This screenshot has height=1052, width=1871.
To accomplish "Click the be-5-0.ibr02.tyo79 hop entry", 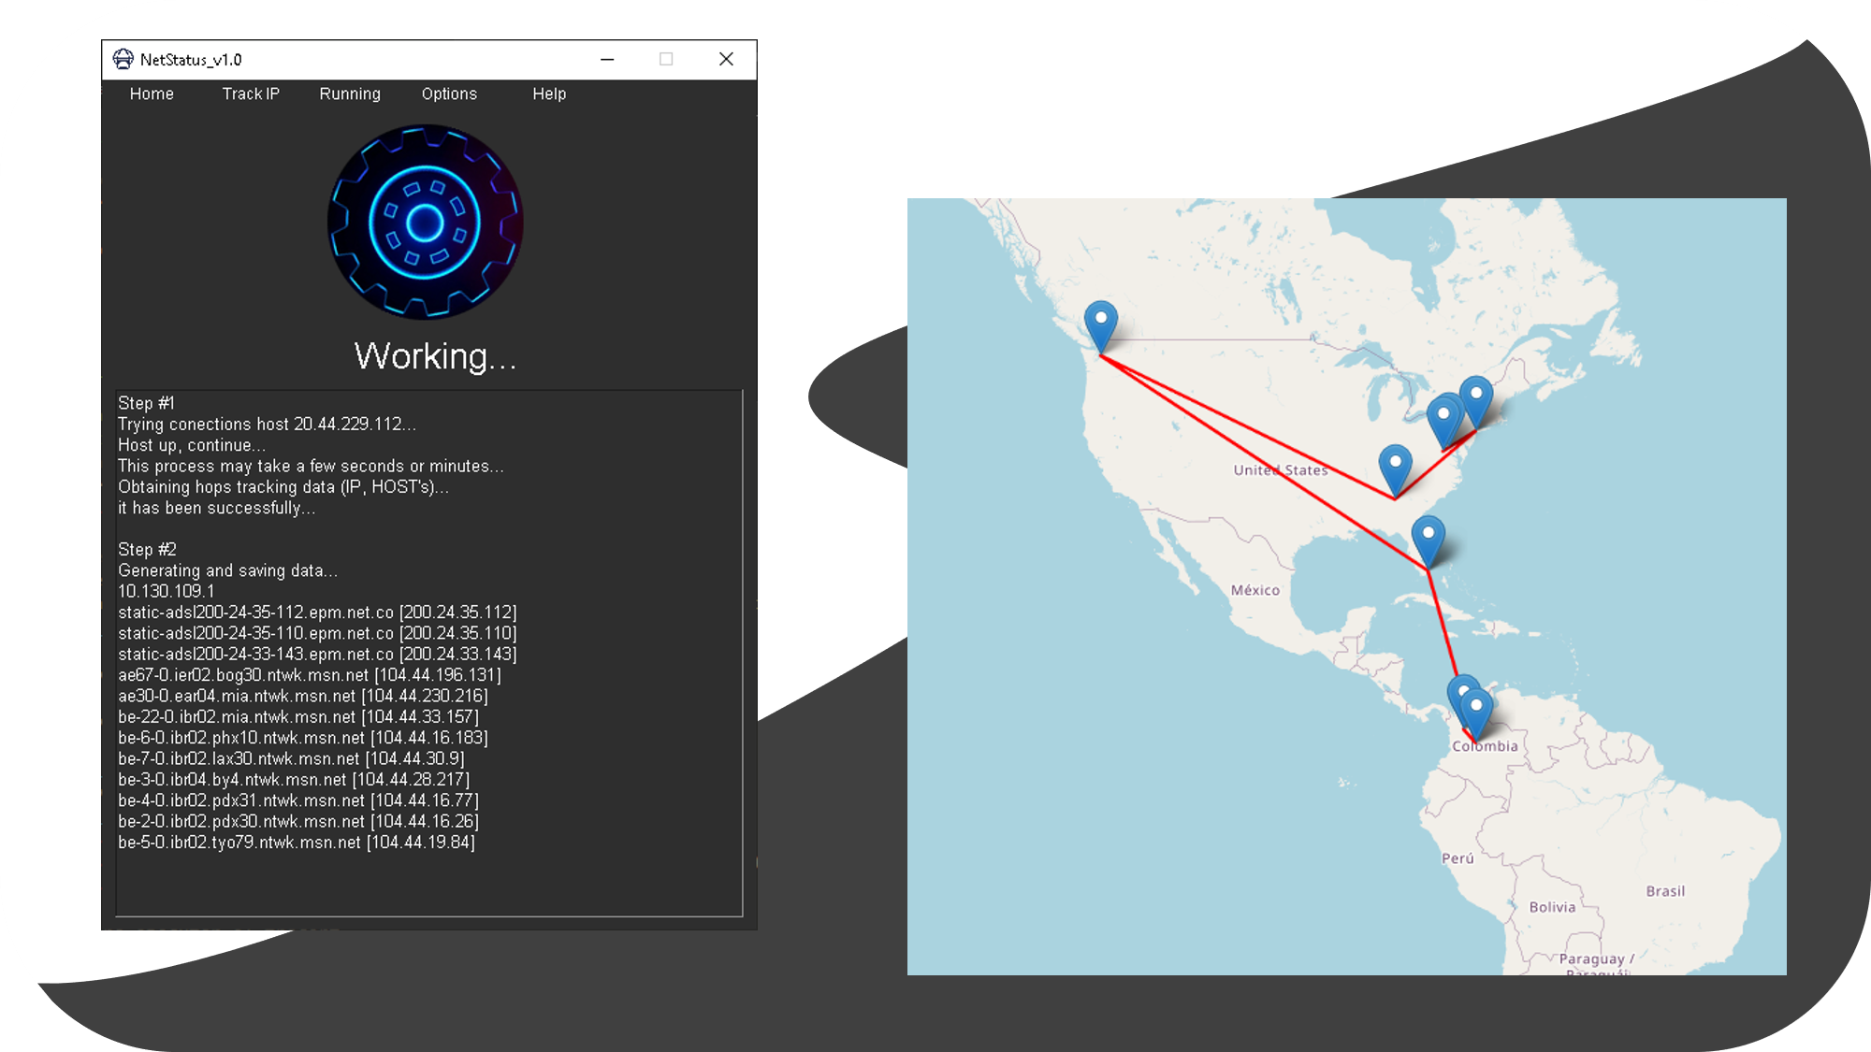I will pyautogui.click(x=297, y=843).
